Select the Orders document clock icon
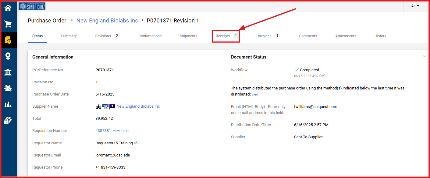Screen dimensions: 430x178 point(8,40)
